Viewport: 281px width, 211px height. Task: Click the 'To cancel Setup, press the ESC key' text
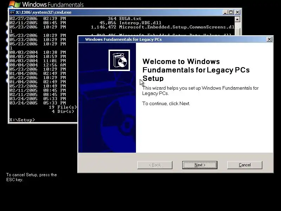(32, 177)
